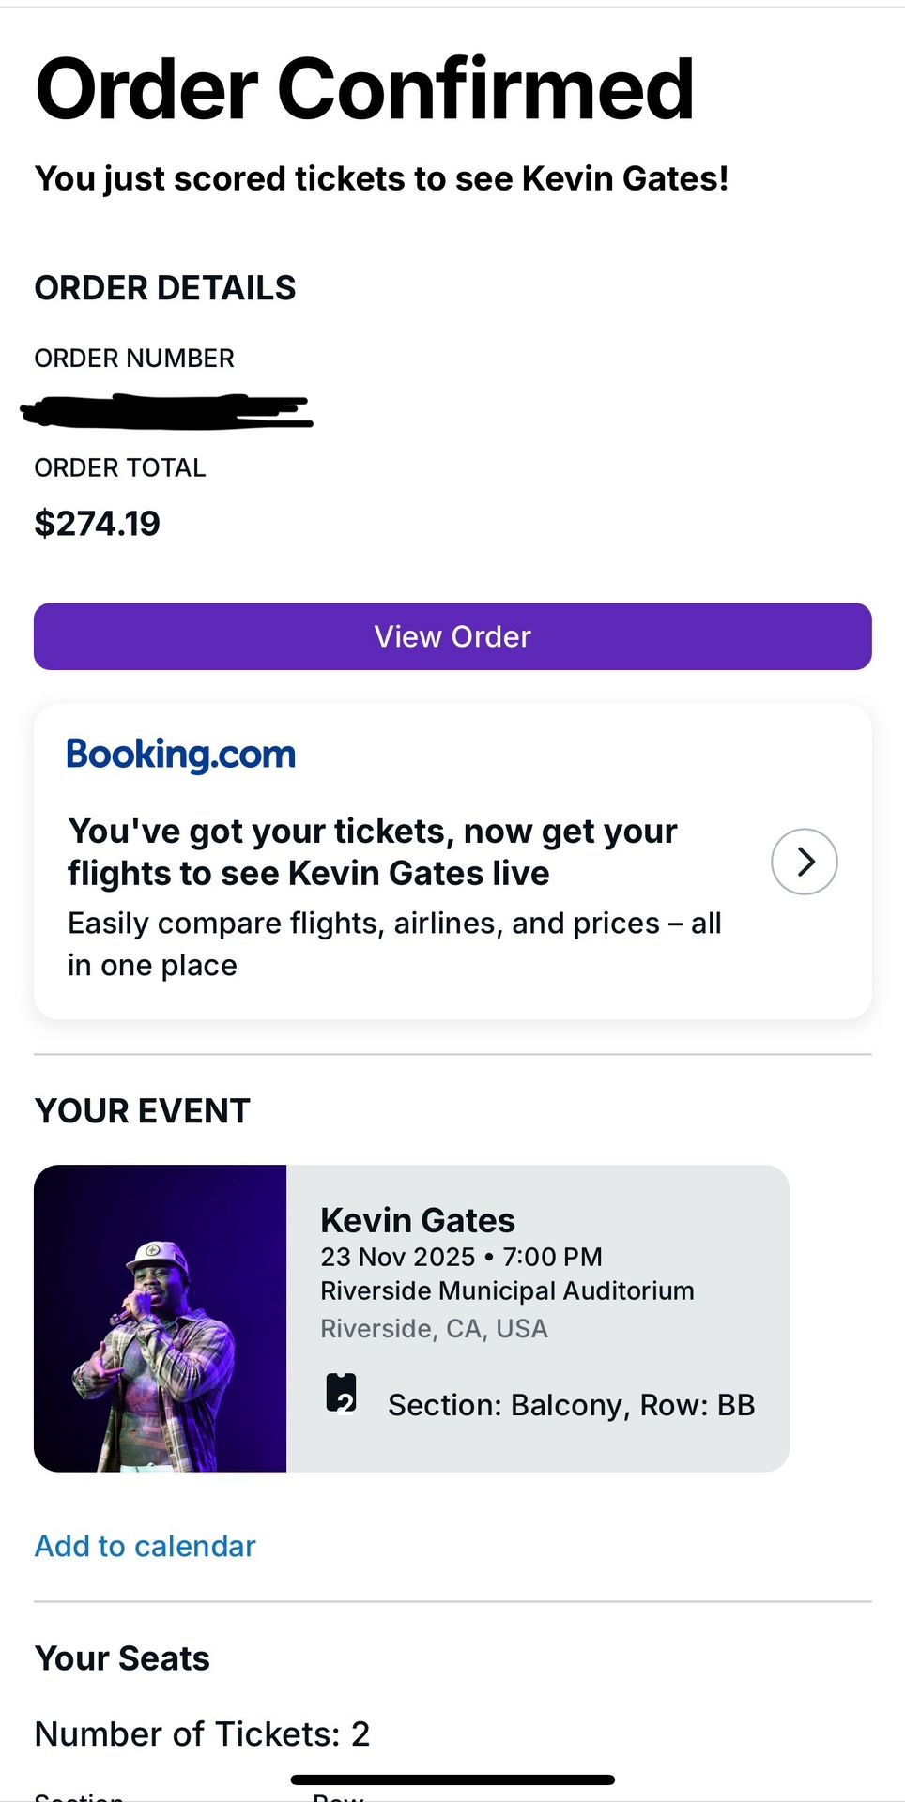The image size is (905, 1802).
Task: Click the Booking.com logo
Action: tap(180, 753)
